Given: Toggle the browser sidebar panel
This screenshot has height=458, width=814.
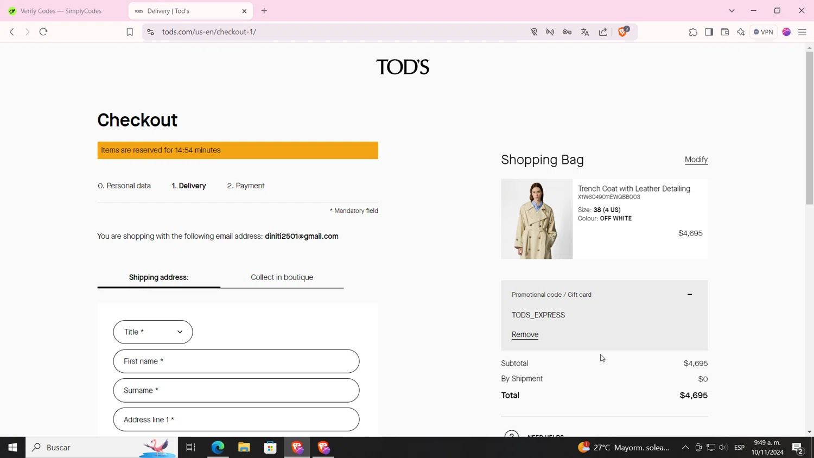Looking at the screenshot, I should (709, 32).
